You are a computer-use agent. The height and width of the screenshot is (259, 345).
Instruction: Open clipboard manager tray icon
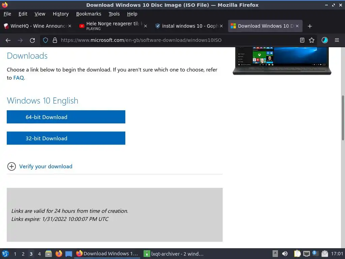(x=297, y=254)
